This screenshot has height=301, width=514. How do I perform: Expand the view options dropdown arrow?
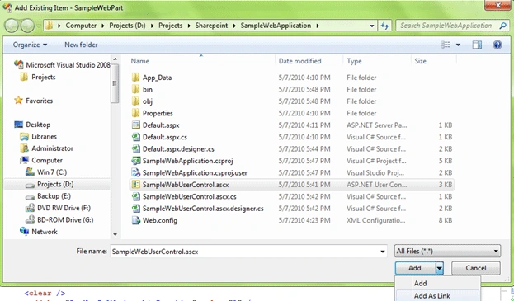click(x=458, y=45)
